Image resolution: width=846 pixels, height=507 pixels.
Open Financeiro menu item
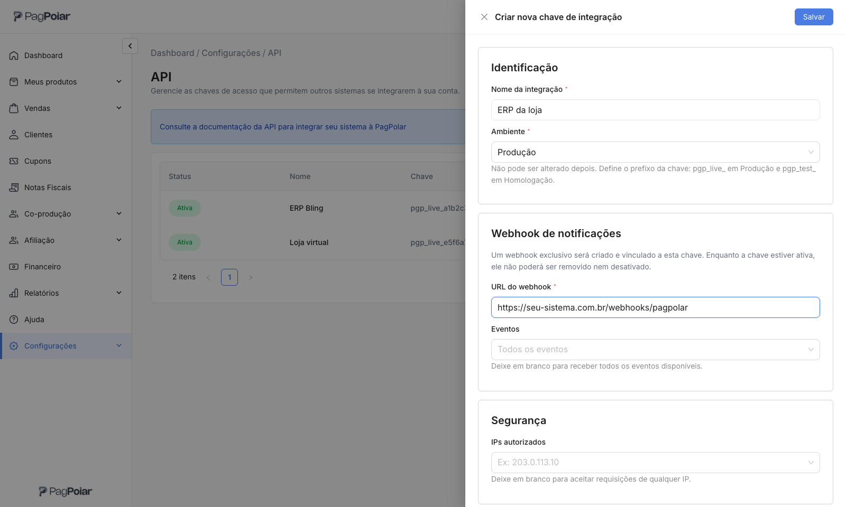pyautogui.click(x=66, y=267)
